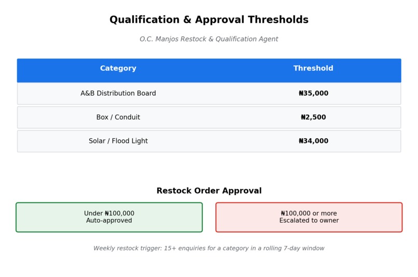Click the red Escalated to owner box

[x=309, y=217]
